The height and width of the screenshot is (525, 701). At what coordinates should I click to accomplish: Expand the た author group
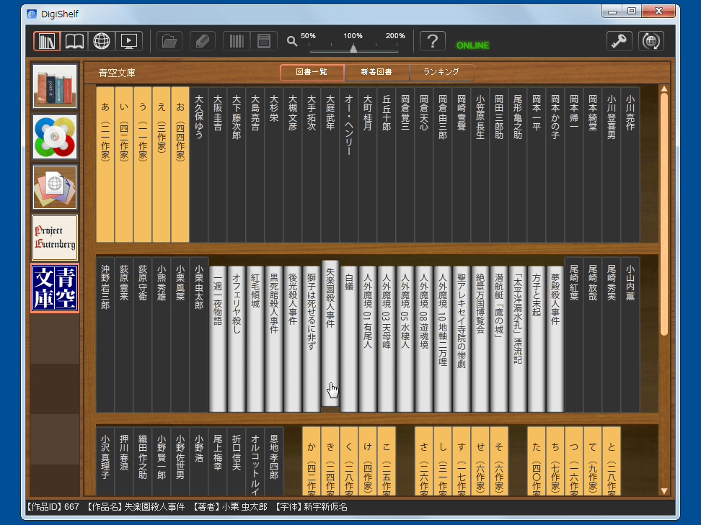537,461
